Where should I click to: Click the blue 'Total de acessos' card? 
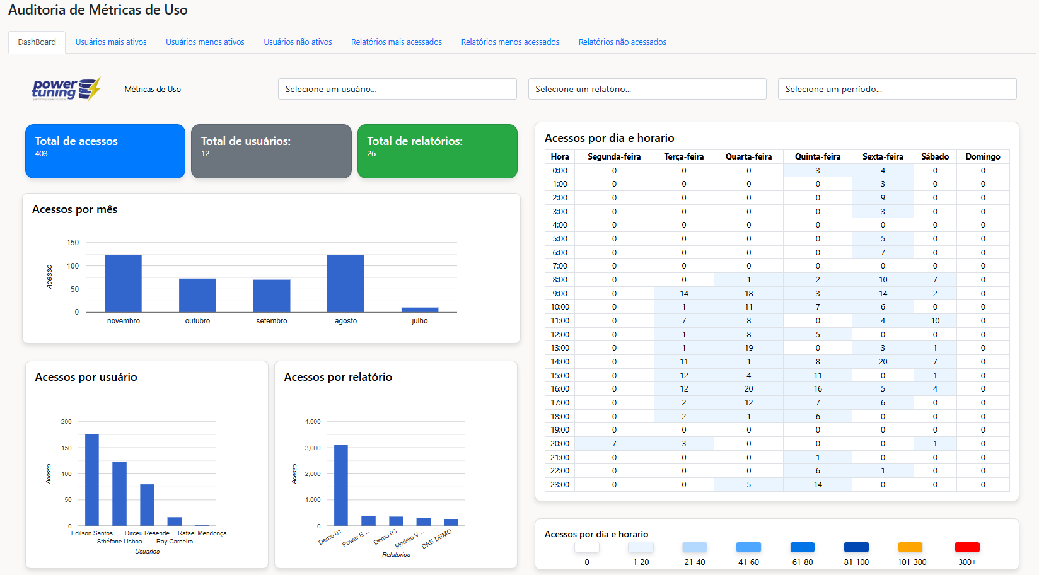point(105,151)
